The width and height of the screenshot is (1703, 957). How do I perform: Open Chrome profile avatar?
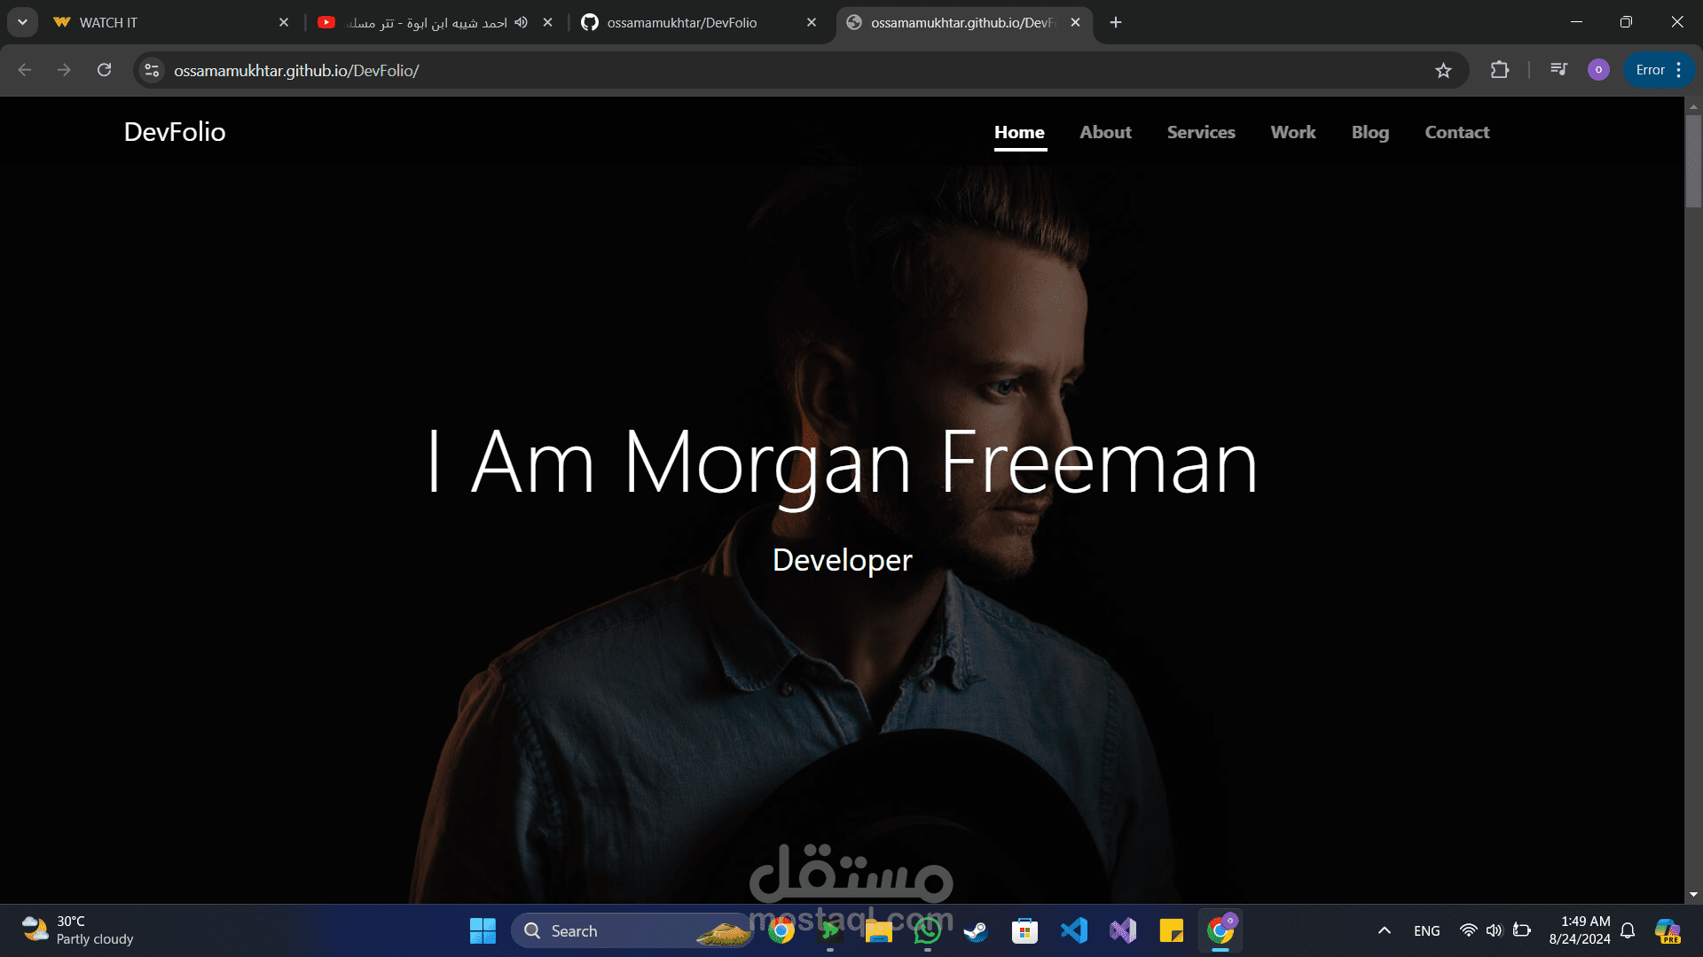pos(1598,70)
